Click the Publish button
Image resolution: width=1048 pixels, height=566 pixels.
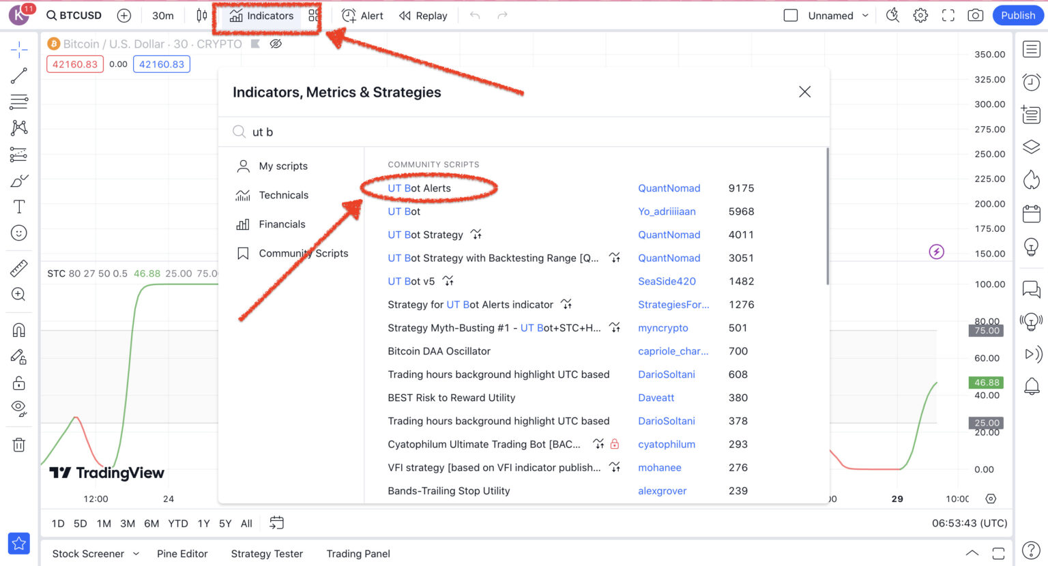(x=1018, y=16)
